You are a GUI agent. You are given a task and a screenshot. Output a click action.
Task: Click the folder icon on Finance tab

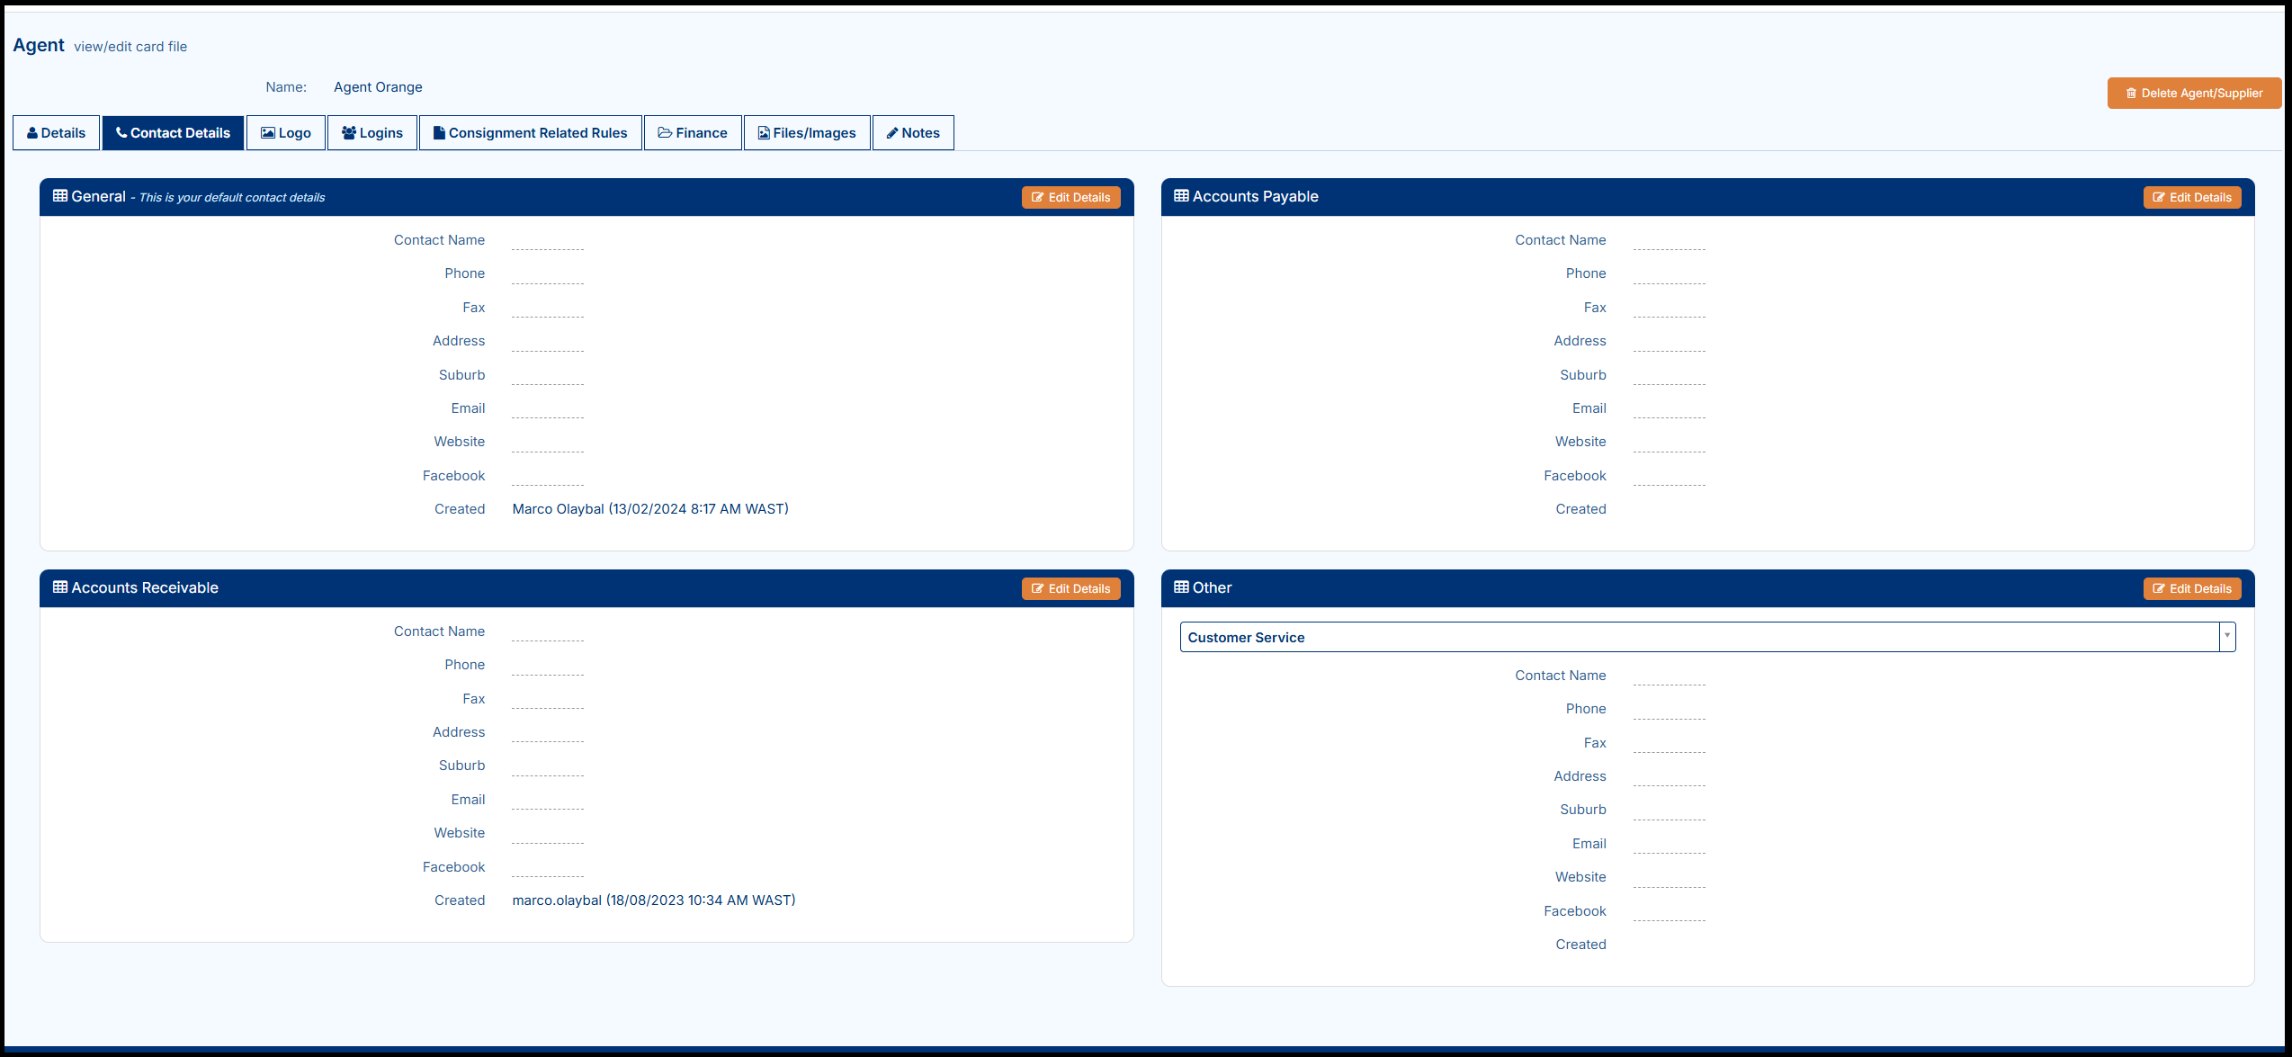pos(665,133)
